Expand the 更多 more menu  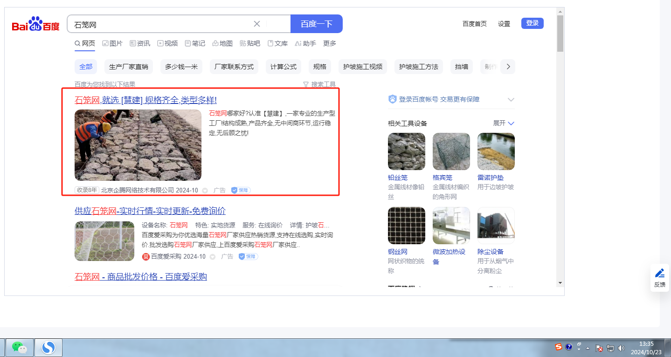click(x=330, y=43)
